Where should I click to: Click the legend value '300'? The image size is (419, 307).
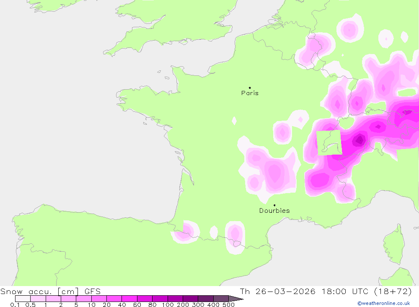pos(198,305)
